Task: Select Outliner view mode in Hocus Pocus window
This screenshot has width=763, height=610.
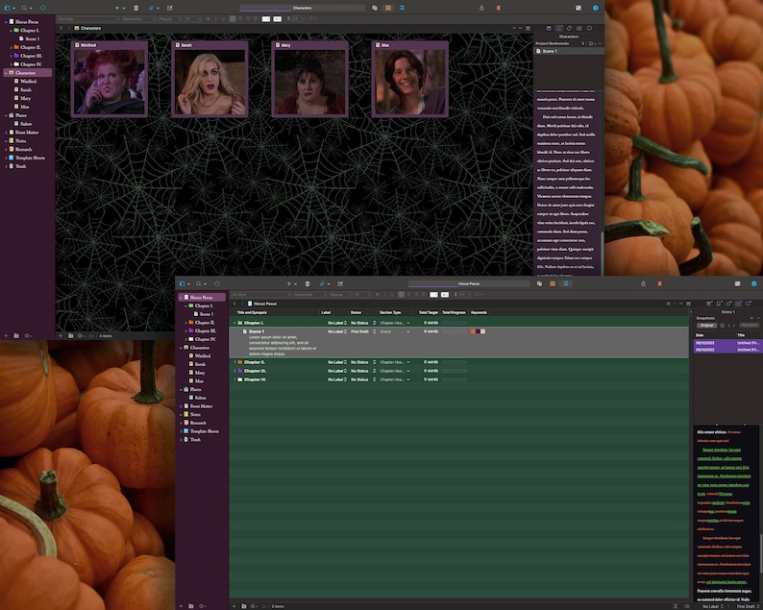Action: [565, 283]
